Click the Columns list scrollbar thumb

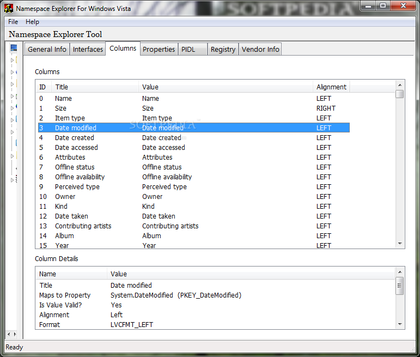(x=400, y=94)
